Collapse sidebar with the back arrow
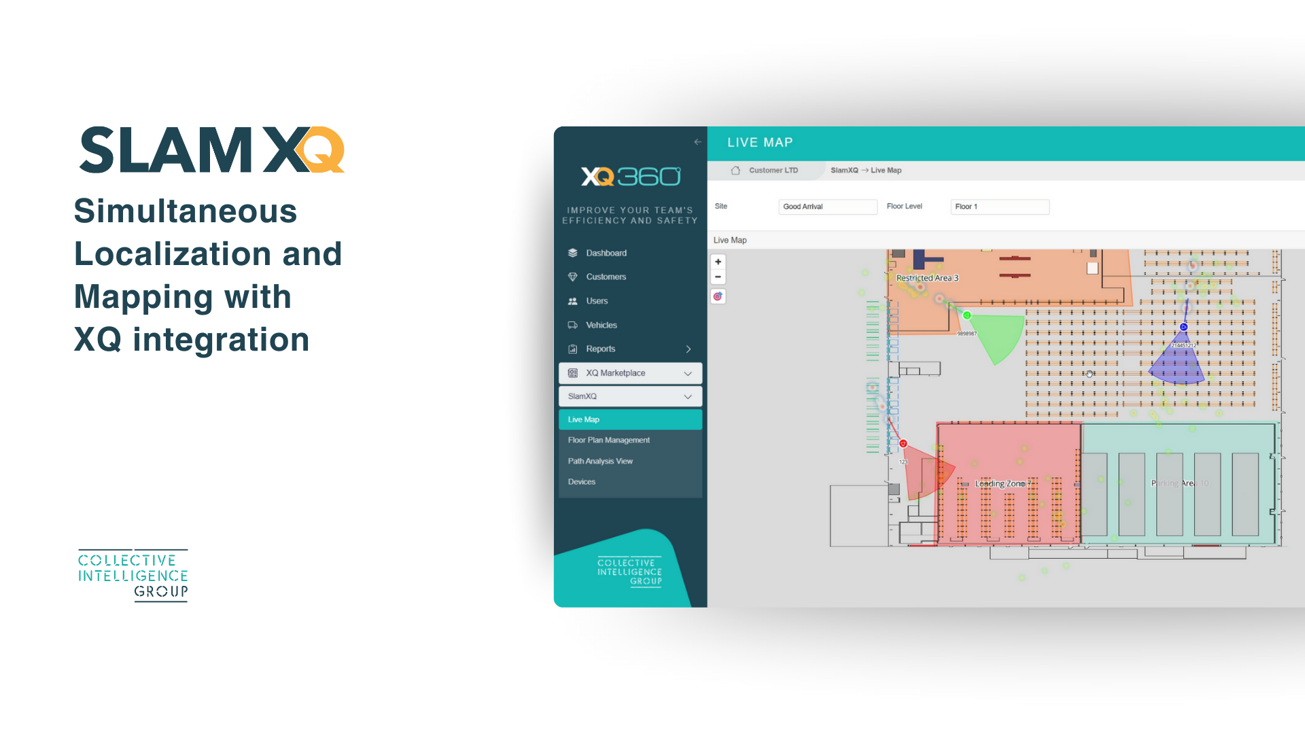 coord(697,142)
